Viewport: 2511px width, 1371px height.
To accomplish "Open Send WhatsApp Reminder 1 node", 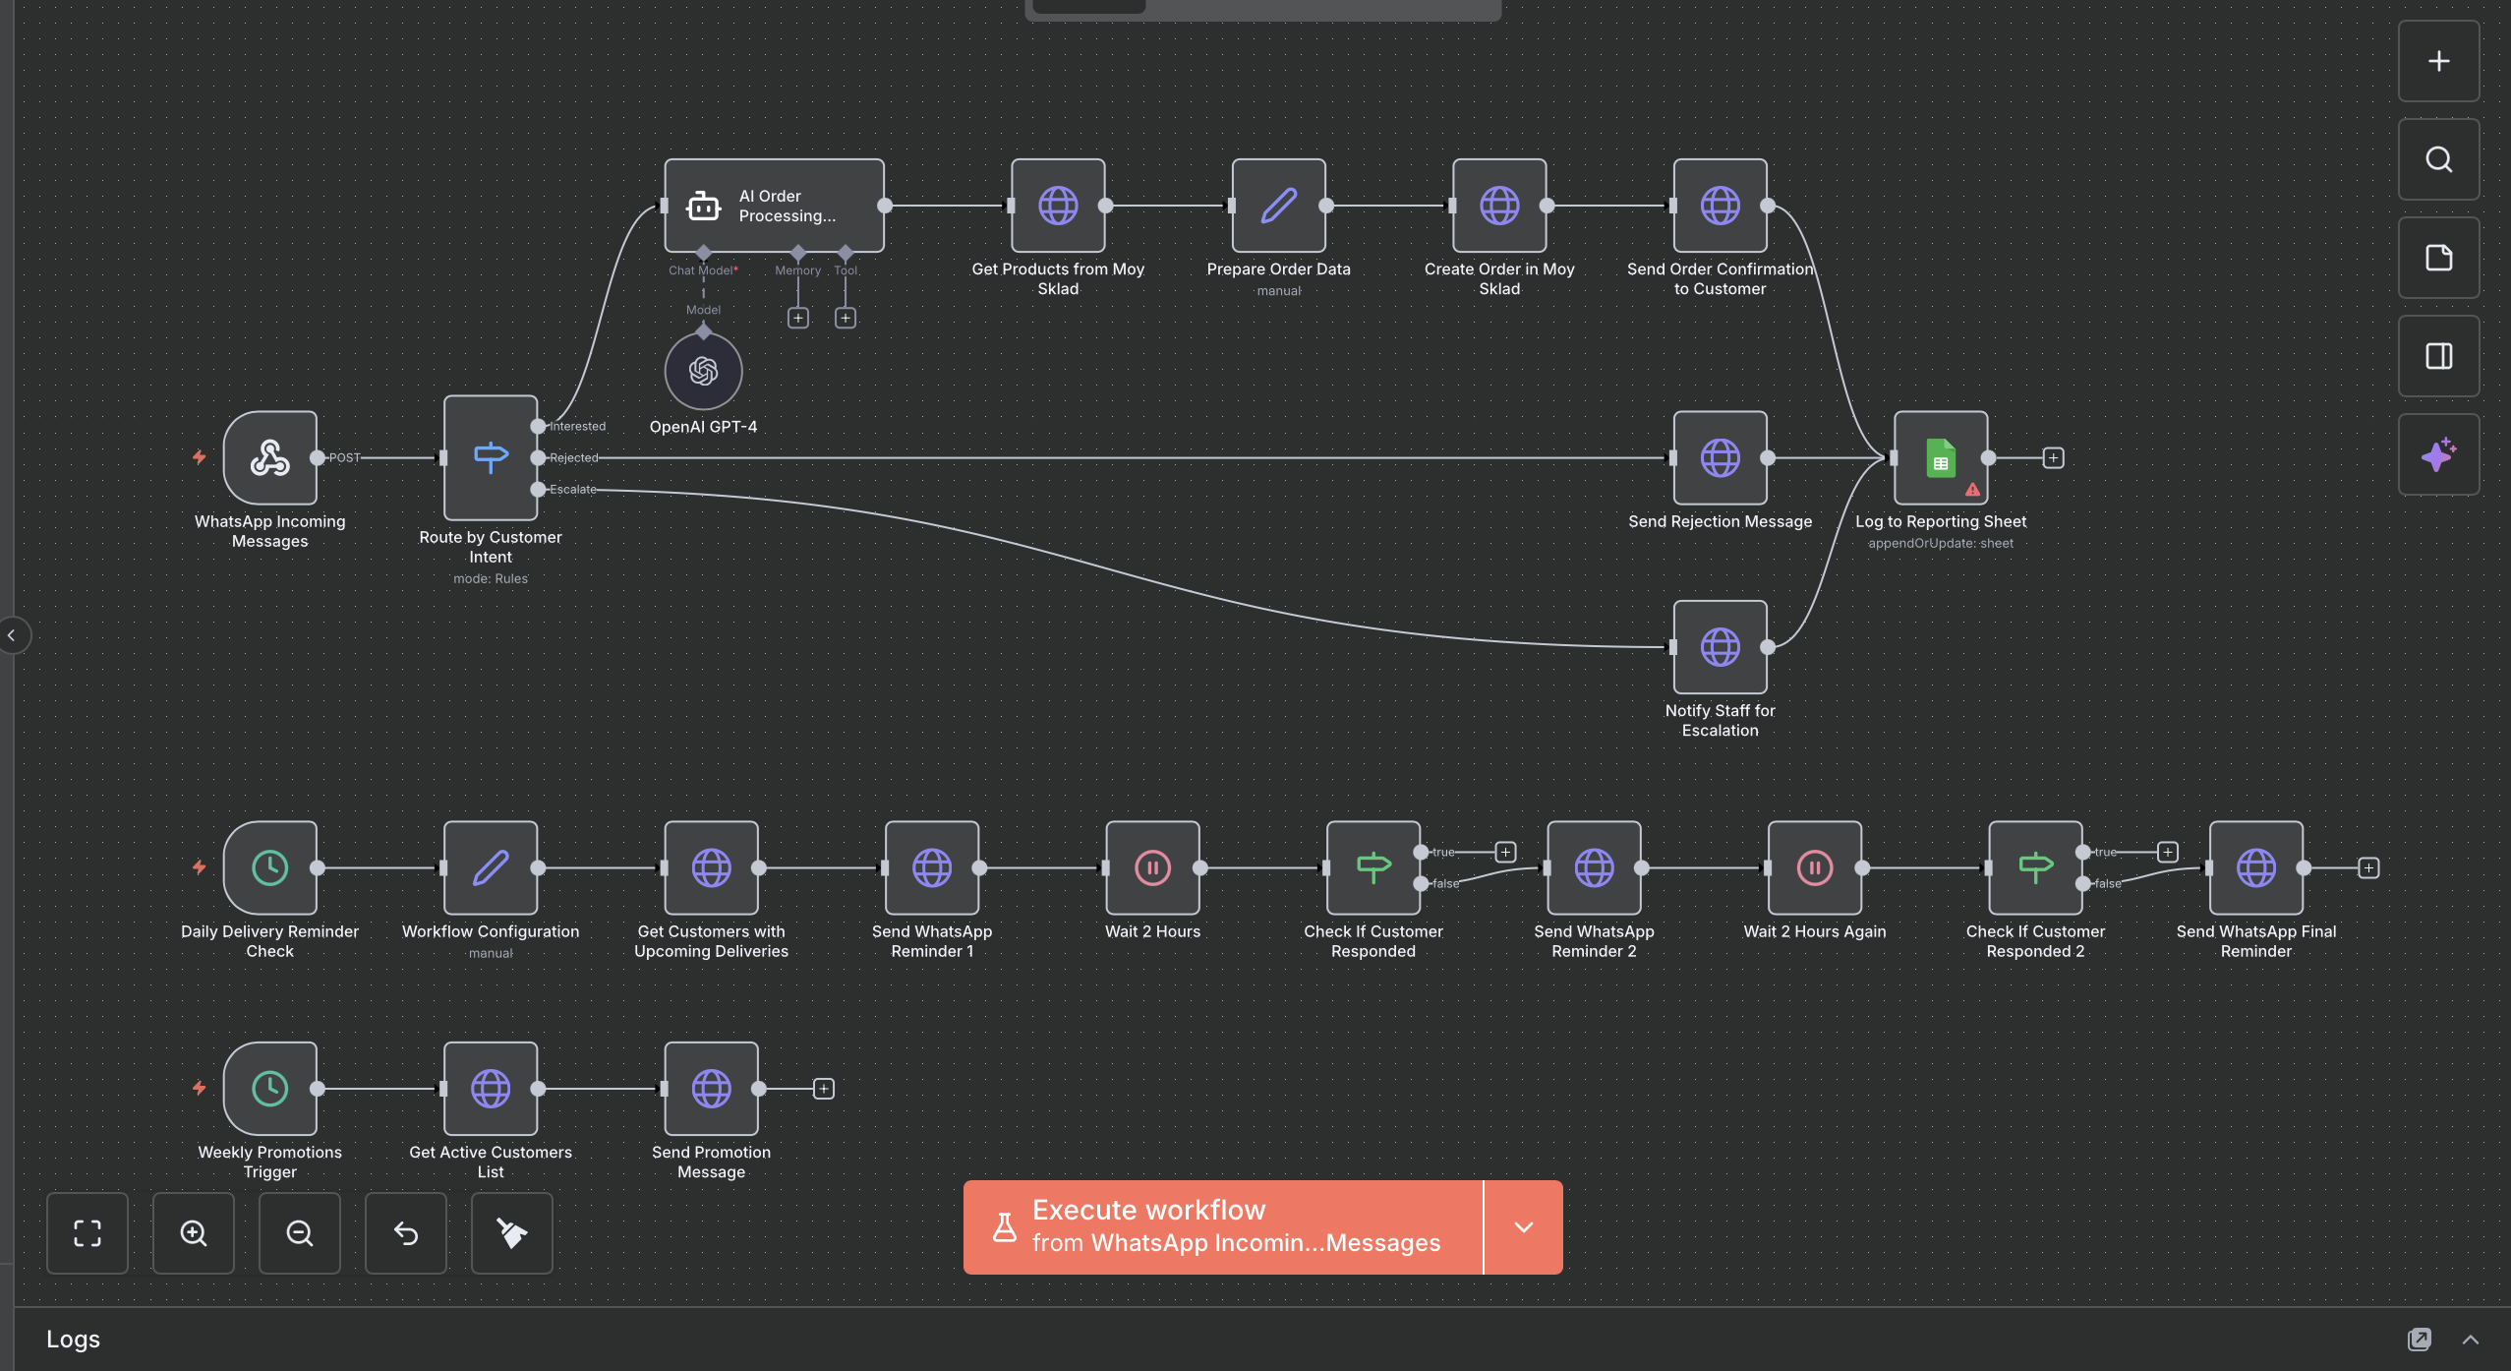I will coord(932,867).
